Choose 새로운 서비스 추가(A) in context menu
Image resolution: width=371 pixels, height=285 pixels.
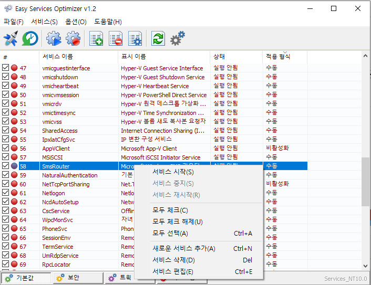coord(199,248)
